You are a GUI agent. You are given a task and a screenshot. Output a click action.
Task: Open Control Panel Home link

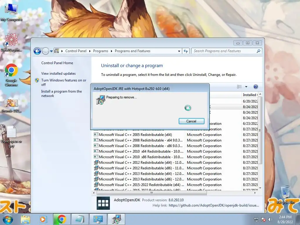57,63
